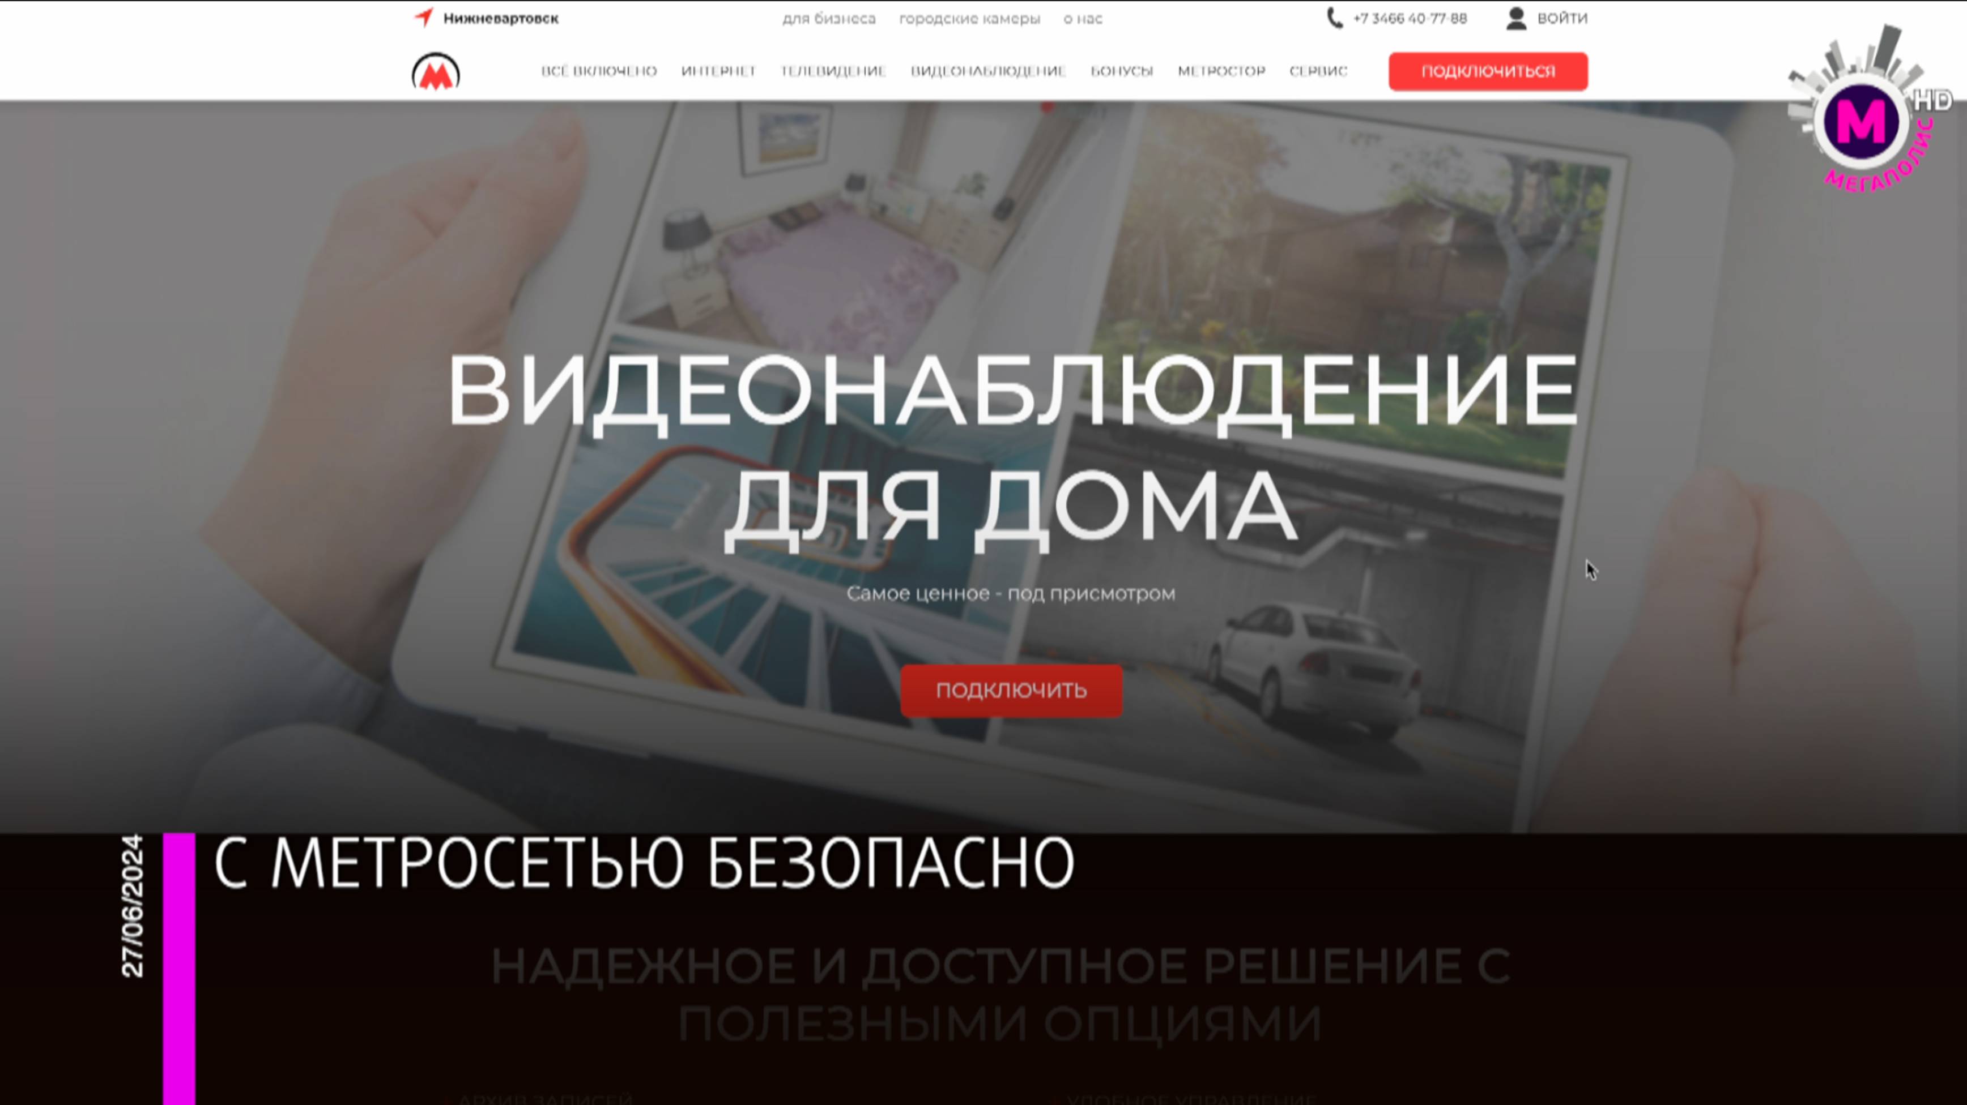The height and width of the screenshot is (1105, 1967).
Task: Select the city Нижневартовск
Action: 500,18
